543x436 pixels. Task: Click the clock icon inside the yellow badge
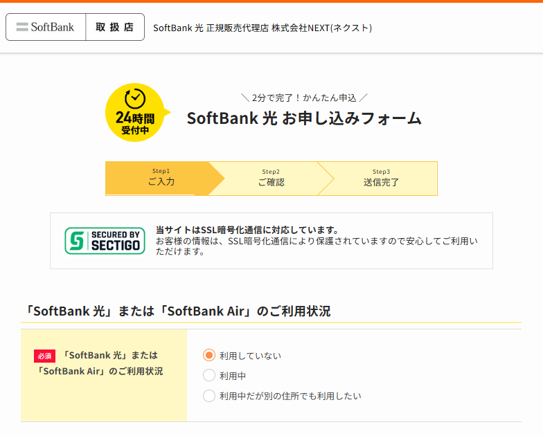click(x=134, y=98)
